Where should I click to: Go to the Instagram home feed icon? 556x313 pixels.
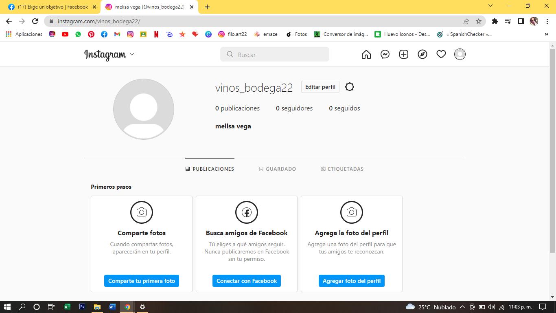pyautogui.click(x=366, y=54)
